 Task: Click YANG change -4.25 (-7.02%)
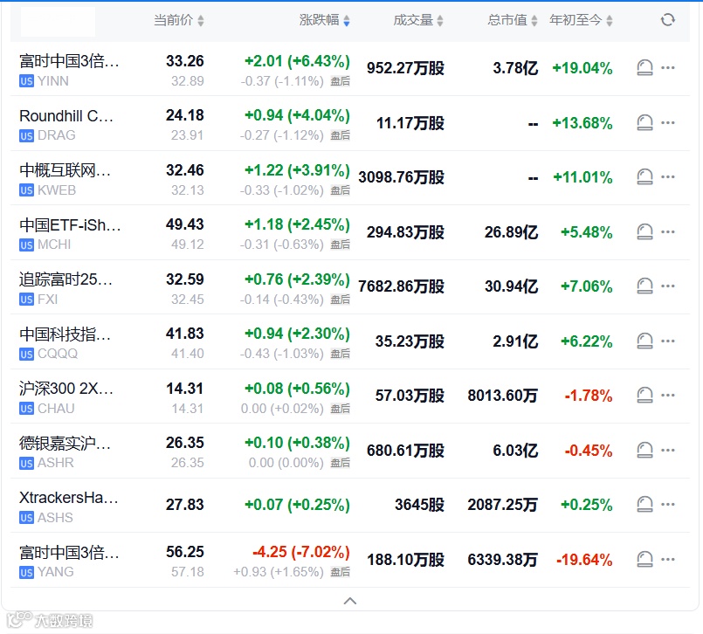[x=300, y=552]
